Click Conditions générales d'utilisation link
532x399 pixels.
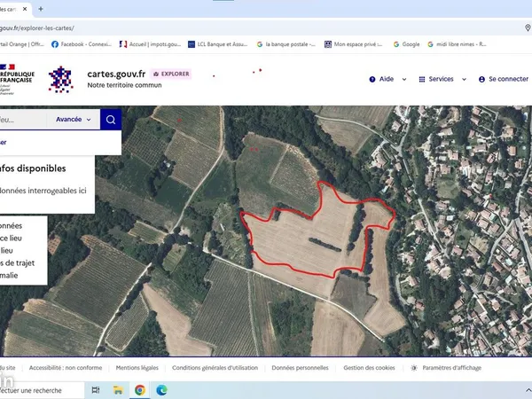pos(215,368)
